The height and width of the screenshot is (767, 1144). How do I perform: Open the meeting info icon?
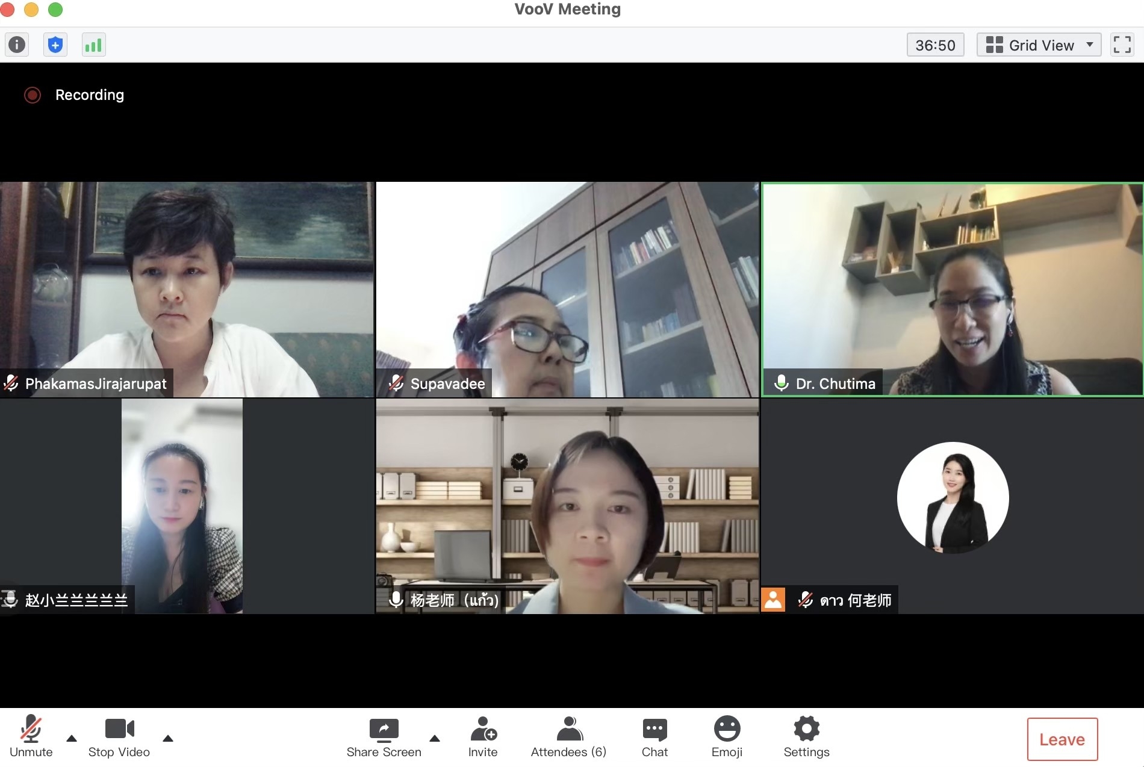pos(17,45)
